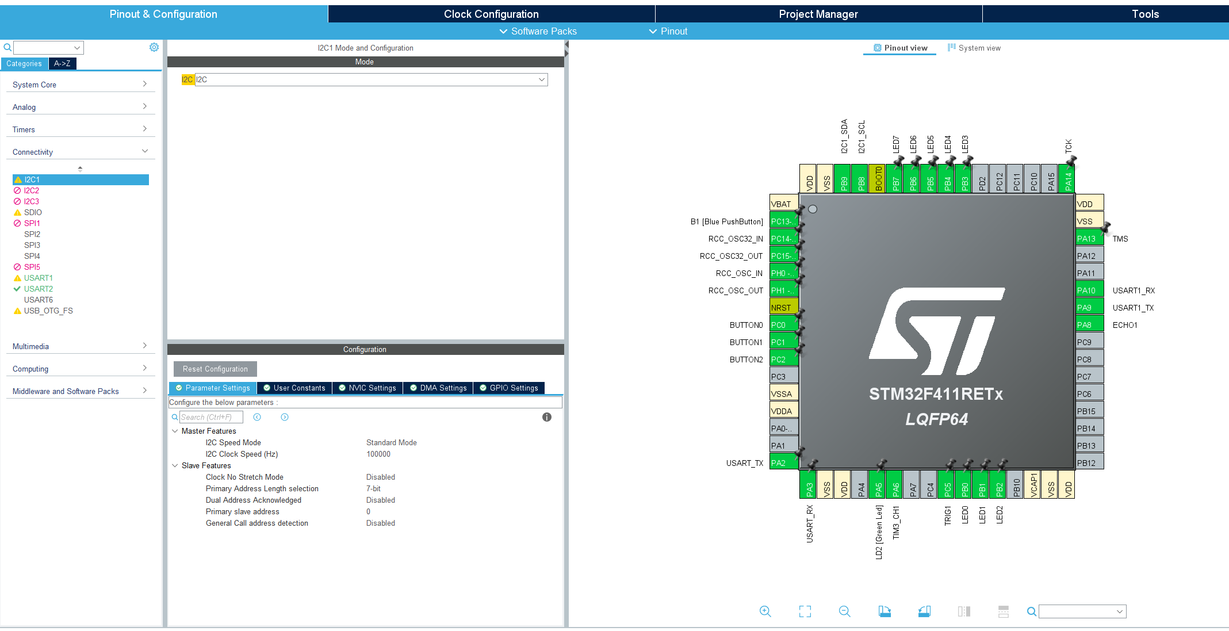Viewport: 1229px width, 631px height.
Task: Click the parameter search field
Action: pyautogui.click(x=211, y=417)
